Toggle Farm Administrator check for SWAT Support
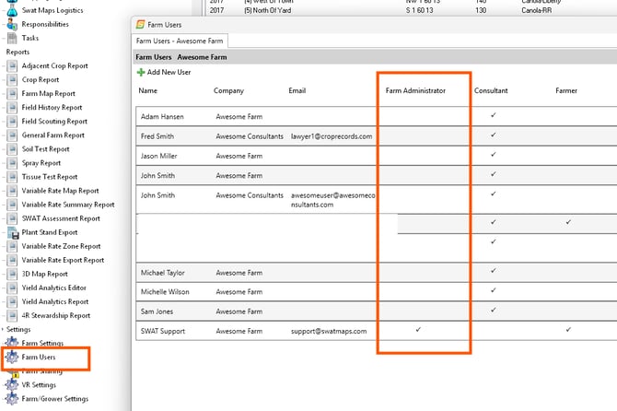 (x=418, y=330)
